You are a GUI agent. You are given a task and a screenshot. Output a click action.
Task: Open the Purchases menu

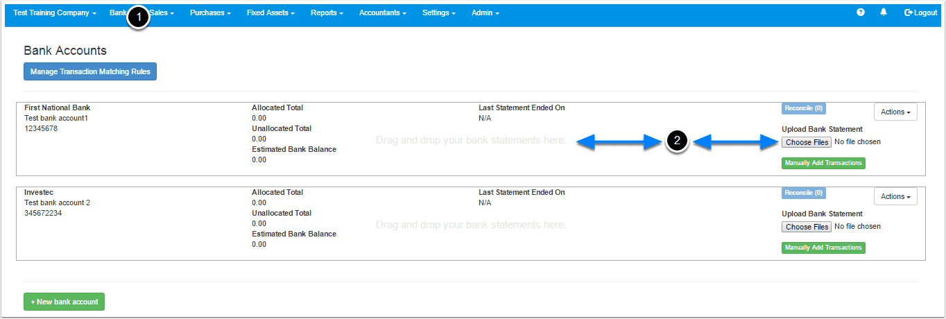point(210,12)
